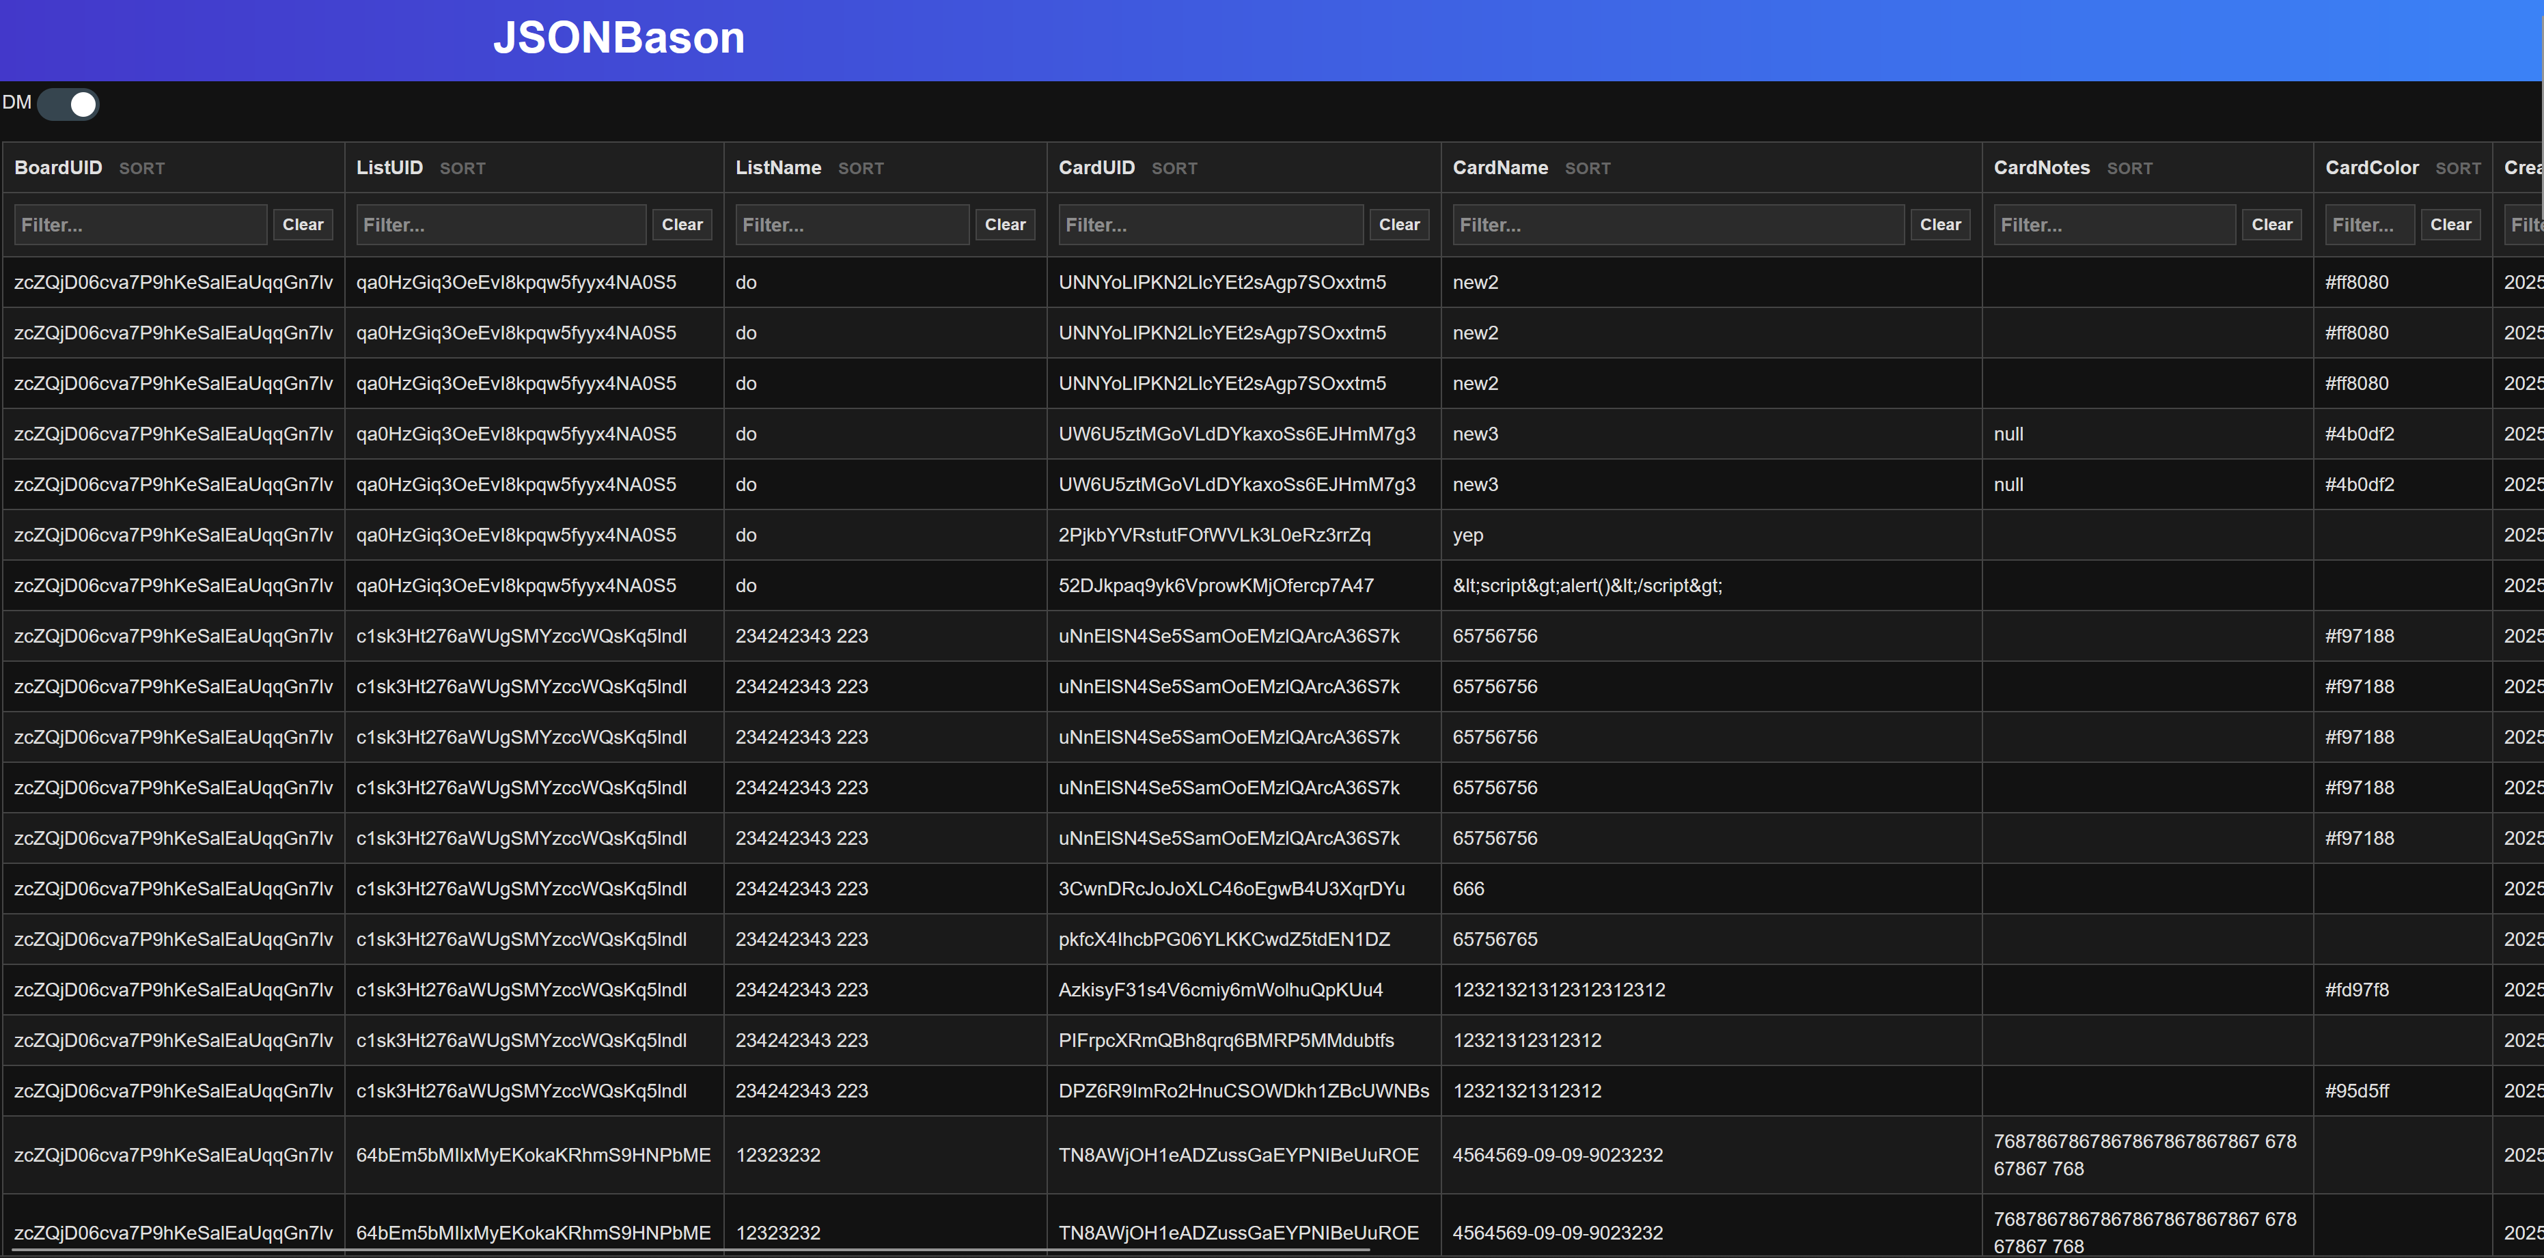Click card UID 3CwnDRcJoJoXLC46oEgwB4U3XqrDYu

1232,889
